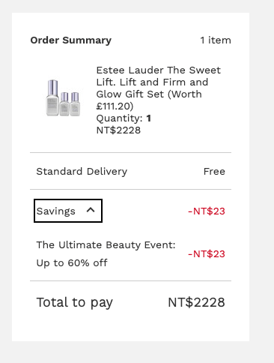Click the (Worth £111.20) product text
The height and width of the screenshot is (363, 274).
149,100
